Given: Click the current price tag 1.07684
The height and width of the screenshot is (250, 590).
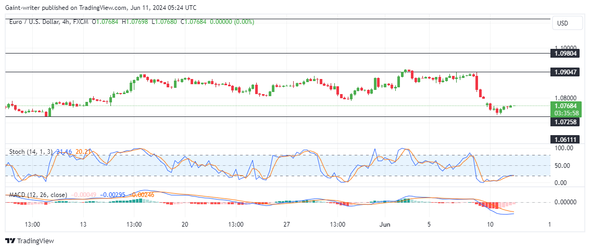Looking at the screenshot, I should pos(566,107).
